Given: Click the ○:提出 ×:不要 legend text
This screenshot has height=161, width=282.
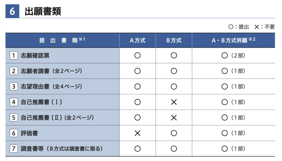Looking at the screenshot, I should [x=251, y=27].
